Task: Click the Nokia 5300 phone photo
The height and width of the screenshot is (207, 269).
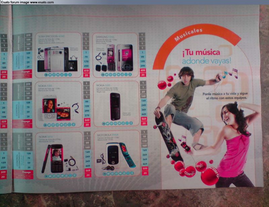Action: click(54, 108)
